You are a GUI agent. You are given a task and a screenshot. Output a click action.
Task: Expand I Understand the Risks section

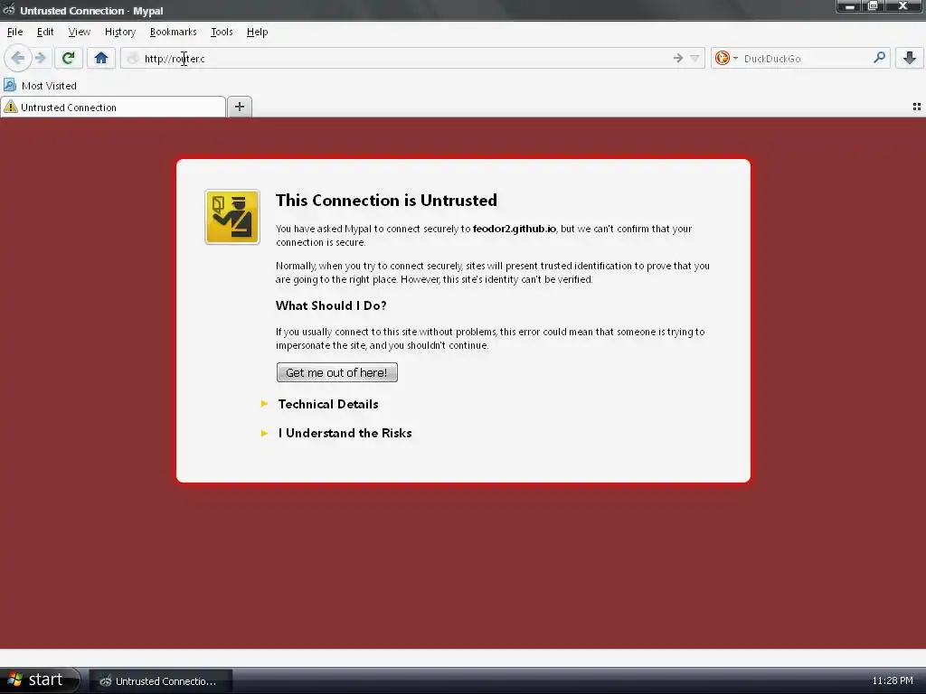(345, 433)
